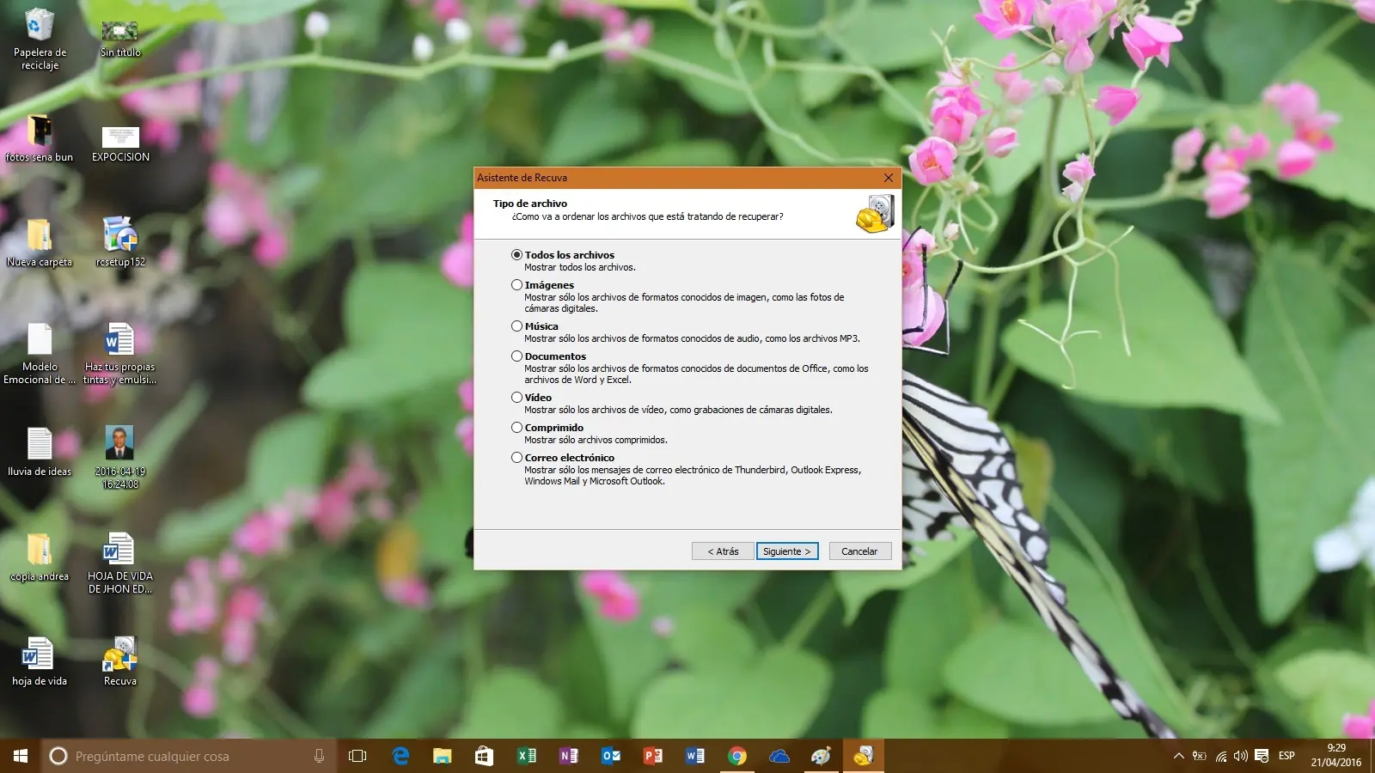The image size is (1375, 773).
Task: Click the 'Cancelar' button in the wizard
Action: coord(859,551)
